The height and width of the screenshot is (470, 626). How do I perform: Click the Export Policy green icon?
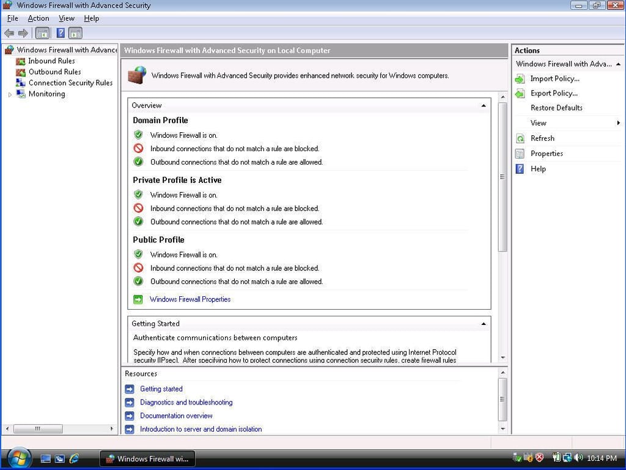(x=520, y=94)
